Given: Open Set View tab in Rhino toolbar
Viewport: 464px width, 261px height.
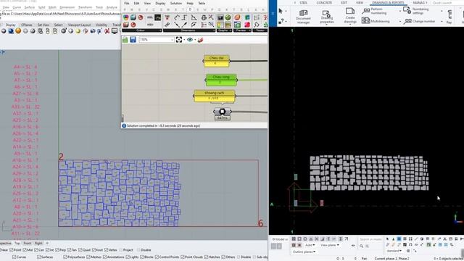Looking at the screenshot, I should 43,25.
